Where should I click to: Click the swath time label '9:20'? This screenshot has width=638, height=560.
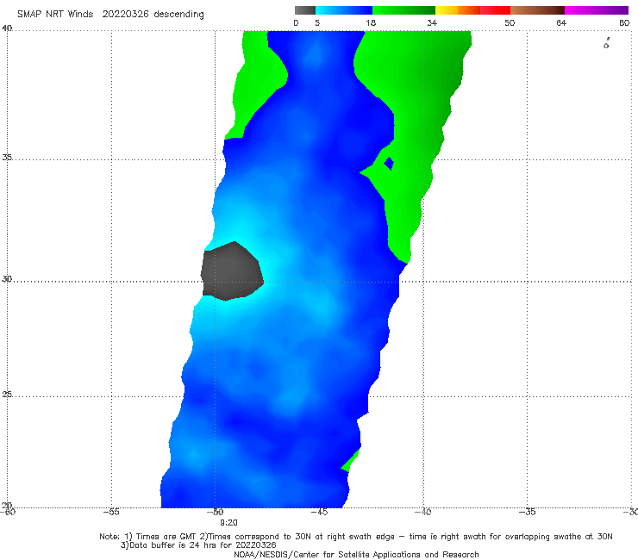click(x=228, y=523)
